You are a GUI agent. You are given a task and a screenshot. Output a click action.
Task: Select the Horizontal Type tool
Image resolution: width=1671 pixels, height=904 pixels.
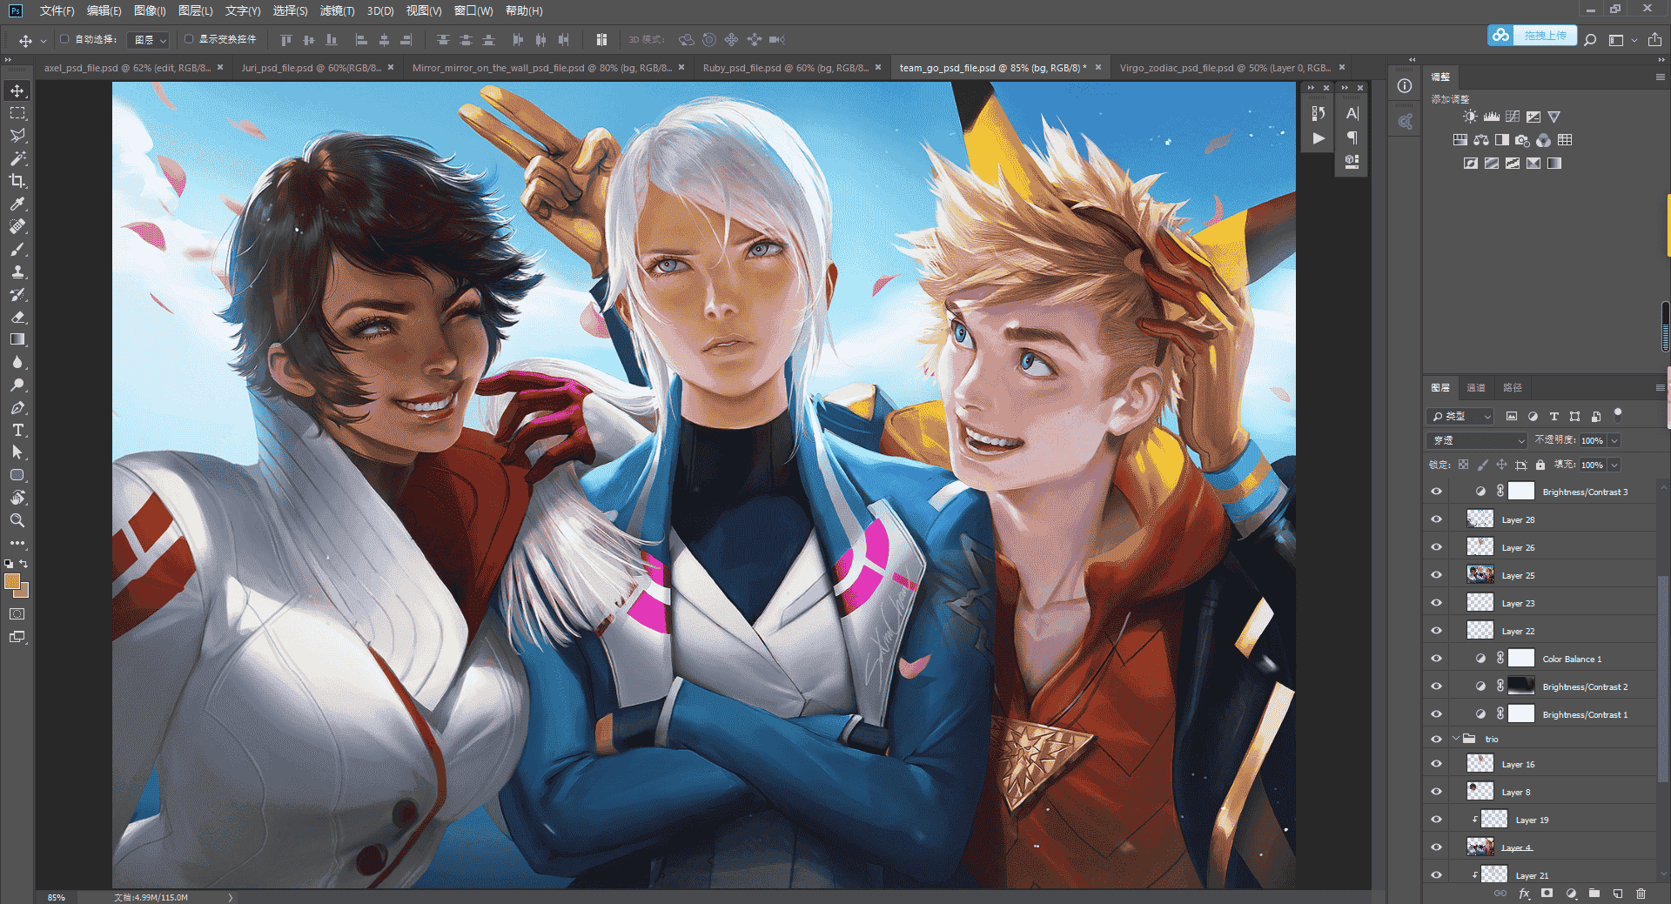pos(17,430)
